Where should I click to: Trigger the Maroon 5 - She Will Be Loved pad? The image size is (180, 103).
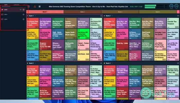point(122,56)
